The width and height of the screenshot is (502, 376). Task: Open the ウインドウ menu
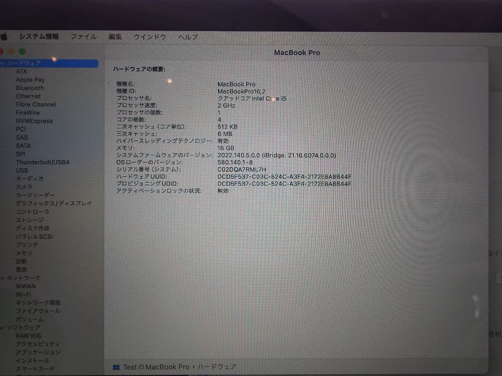coord(150,36)
